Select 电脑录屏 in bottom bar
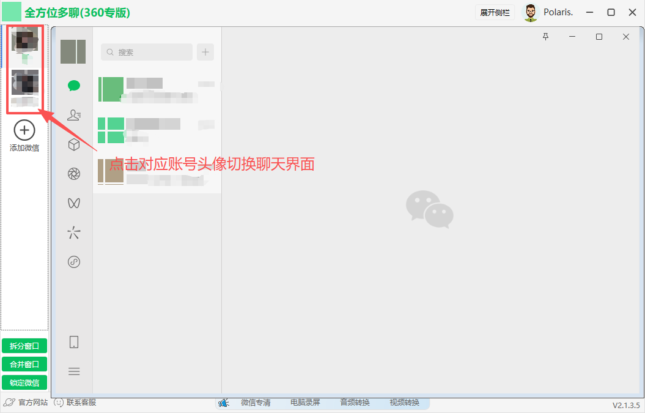This screenshot has width=645, height=413. point(305,403)
